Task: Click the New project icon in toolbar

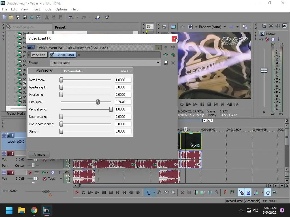Action: click(x=4, y=17)
